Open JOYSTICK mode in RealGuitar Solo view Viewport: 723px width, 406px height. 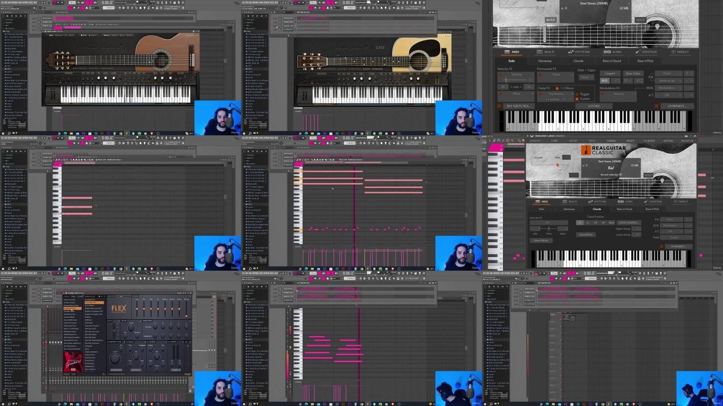click(x=646, y=52)
